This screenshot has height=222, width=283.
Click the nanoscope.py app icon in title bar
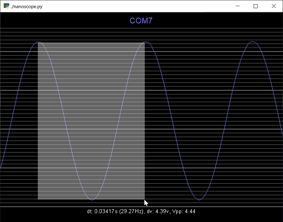coord(6,6)
